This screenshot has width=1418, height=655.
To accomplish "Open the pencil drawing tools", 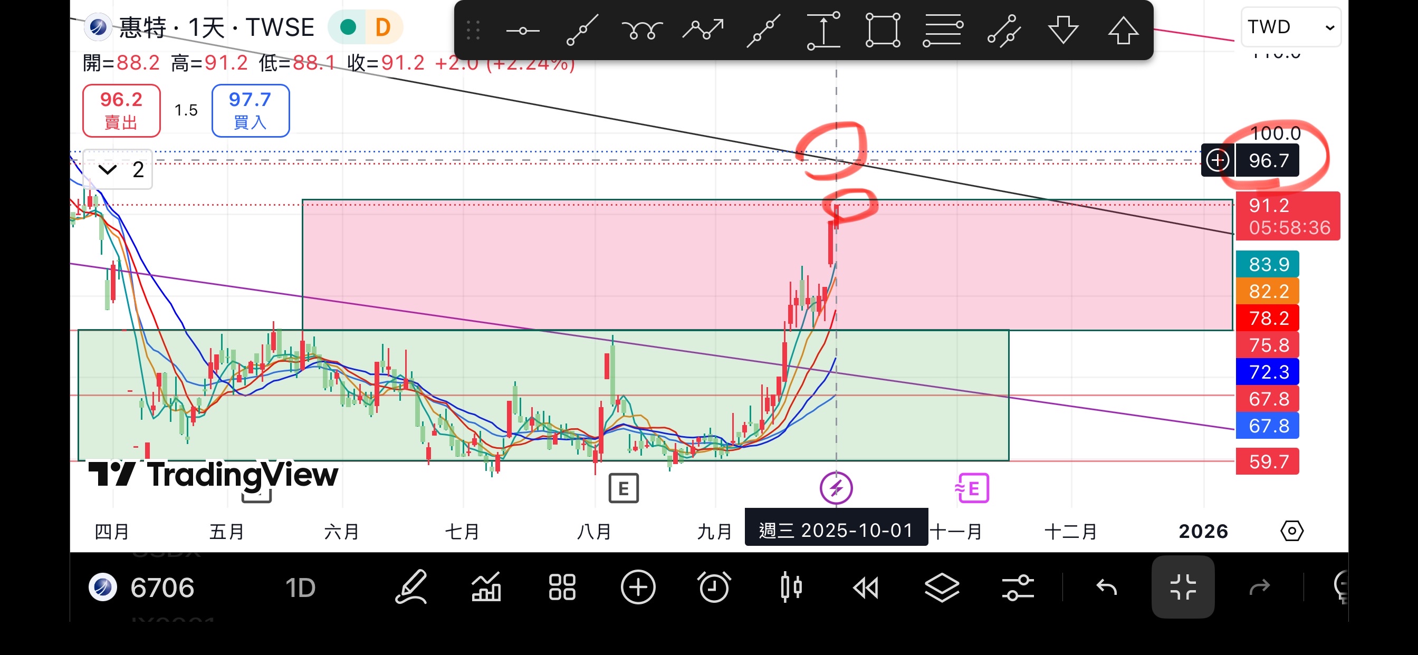I will [x=411, y=587].
